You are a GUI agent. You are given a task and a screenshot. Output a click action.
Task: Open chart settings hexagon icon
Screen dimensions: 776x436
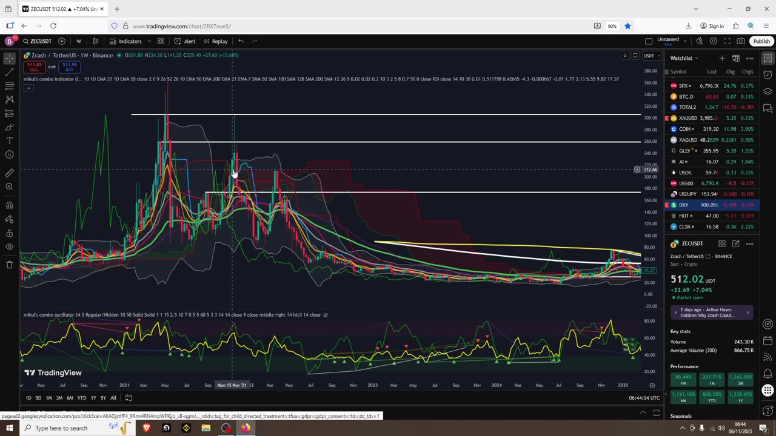714,41
